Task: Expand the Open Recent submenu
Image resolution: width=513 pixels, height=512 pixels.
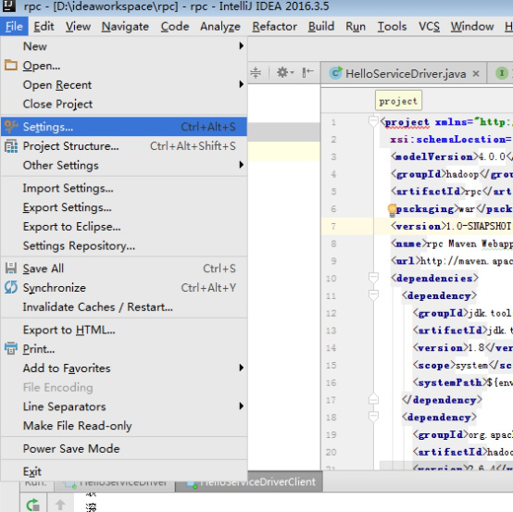Action: (x=124, y=85)
